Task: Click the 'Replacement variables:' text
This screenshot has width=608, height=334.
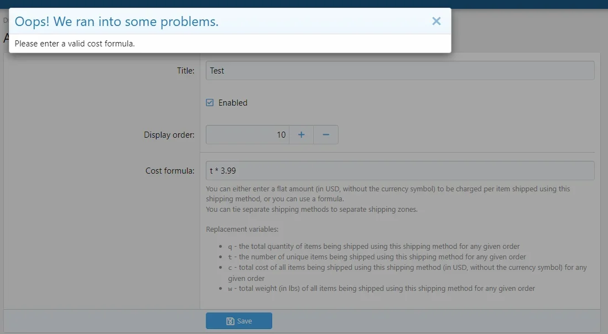Action: (242, 229)
